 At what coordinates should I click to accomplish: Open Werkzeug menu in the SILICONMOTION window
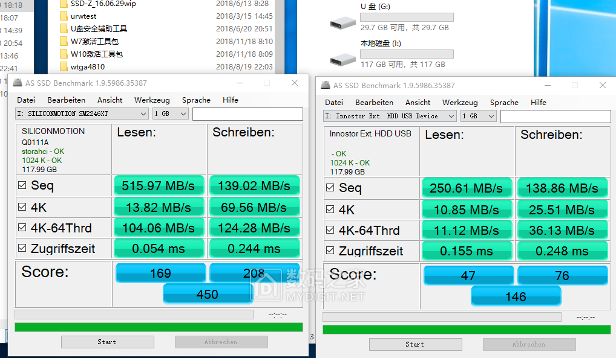pos(152,100)
